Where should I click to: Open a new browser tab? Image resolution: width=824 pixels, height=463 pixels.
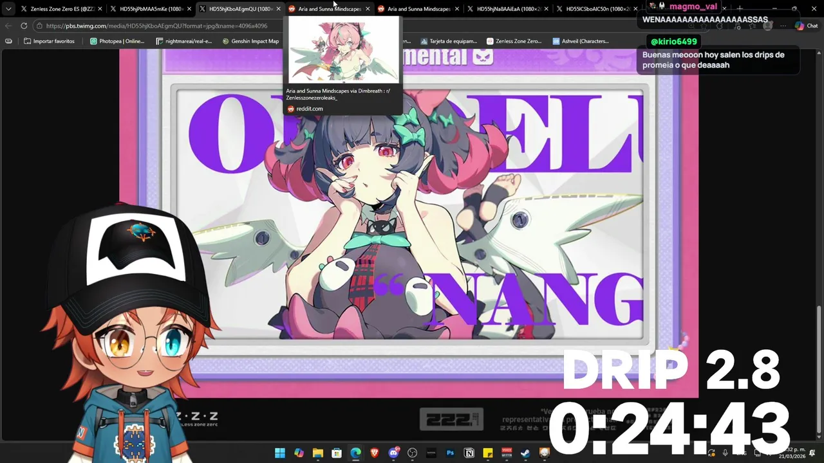(740, 8)
